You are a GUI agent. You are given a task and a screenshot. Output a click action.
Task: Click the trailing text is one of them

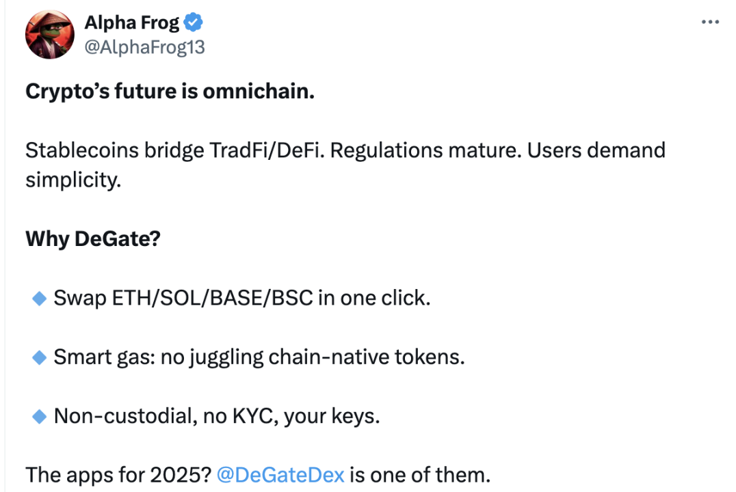pyautogui.click(x=420, y=475)
